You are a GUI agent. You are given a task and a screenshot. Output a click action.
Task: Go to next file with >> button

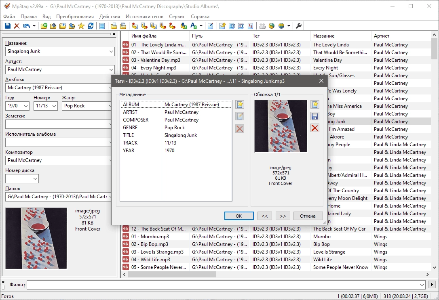pos(283,216)
